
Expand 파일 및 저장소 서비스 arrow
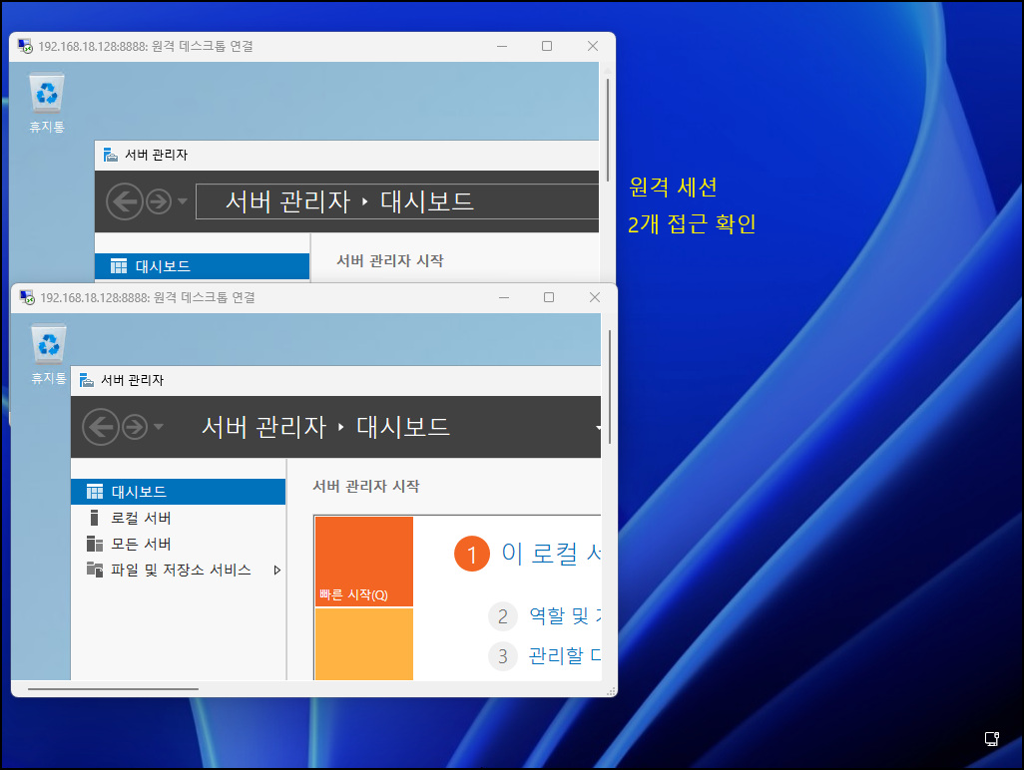[276, 570]
